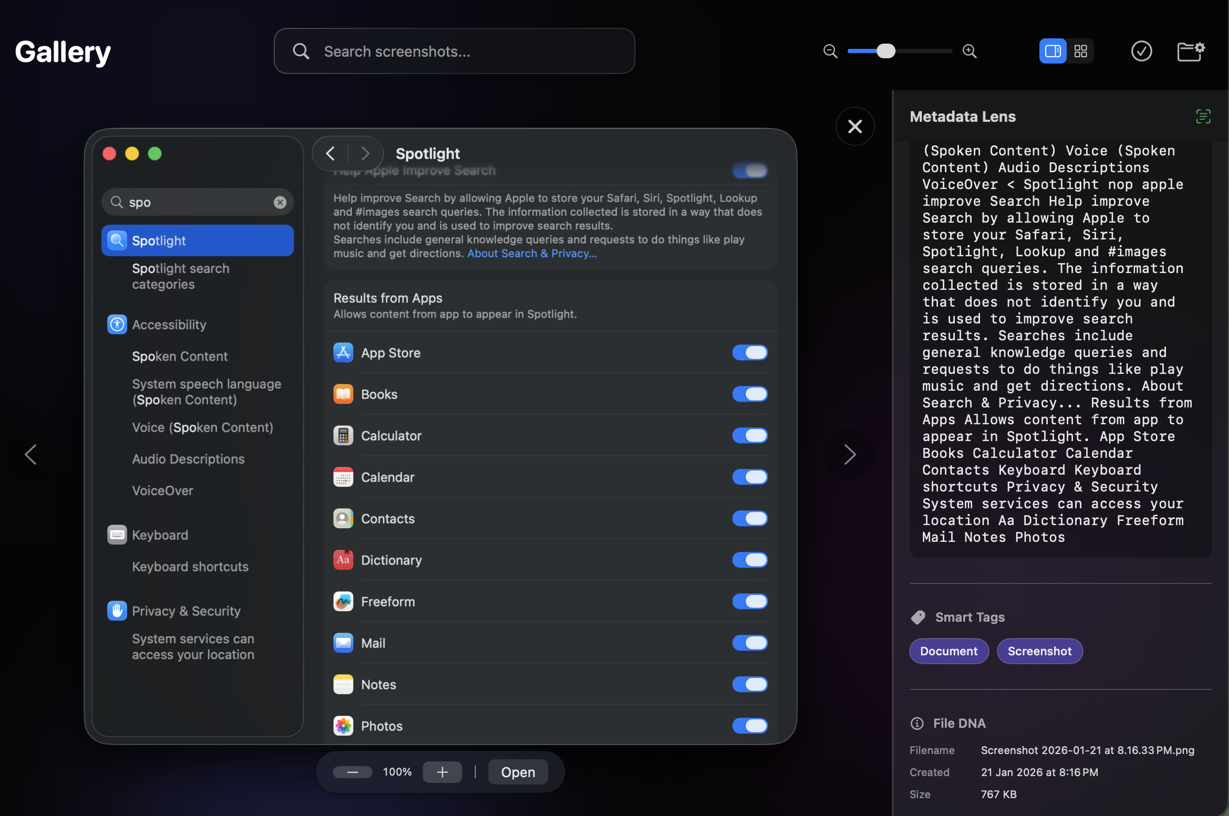Click the plus zoom button
This screenshot has height=816, width=1229.
442,772
